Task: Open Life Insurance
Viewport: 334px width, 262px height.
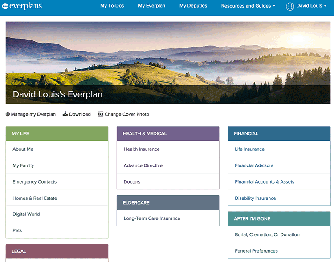Action: 279,149
